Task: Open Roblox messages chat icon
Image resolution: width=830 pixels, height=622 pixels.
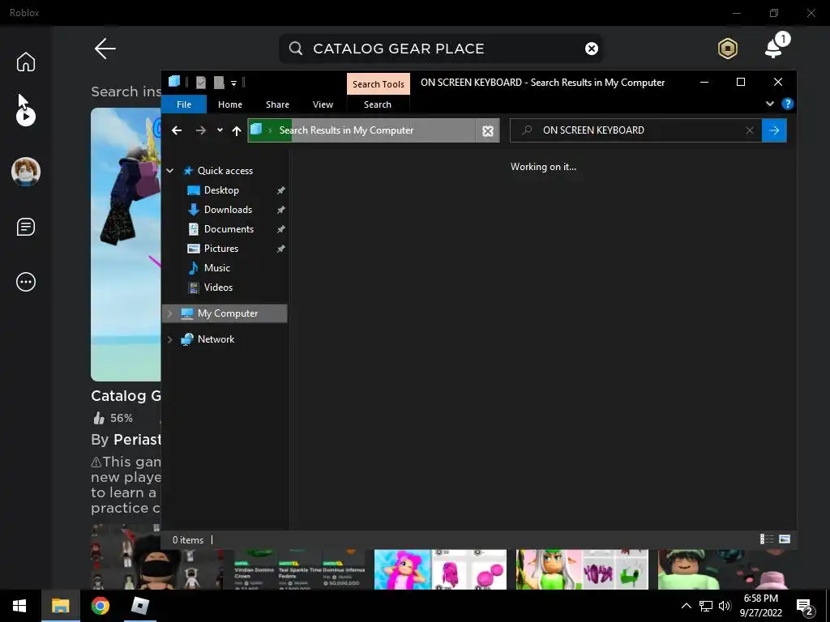Action: click(25, 227)
